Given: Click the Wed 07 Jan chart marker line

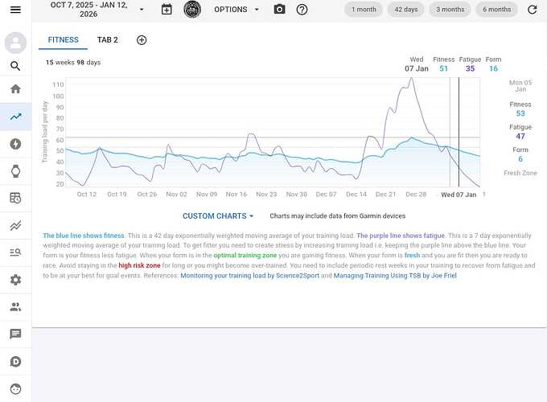Looking at the screenshot, I should [459, 133].
